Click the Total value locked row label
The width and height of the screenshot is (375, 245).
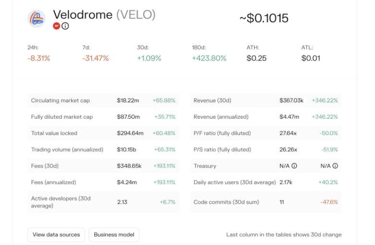tap(54, 133)
